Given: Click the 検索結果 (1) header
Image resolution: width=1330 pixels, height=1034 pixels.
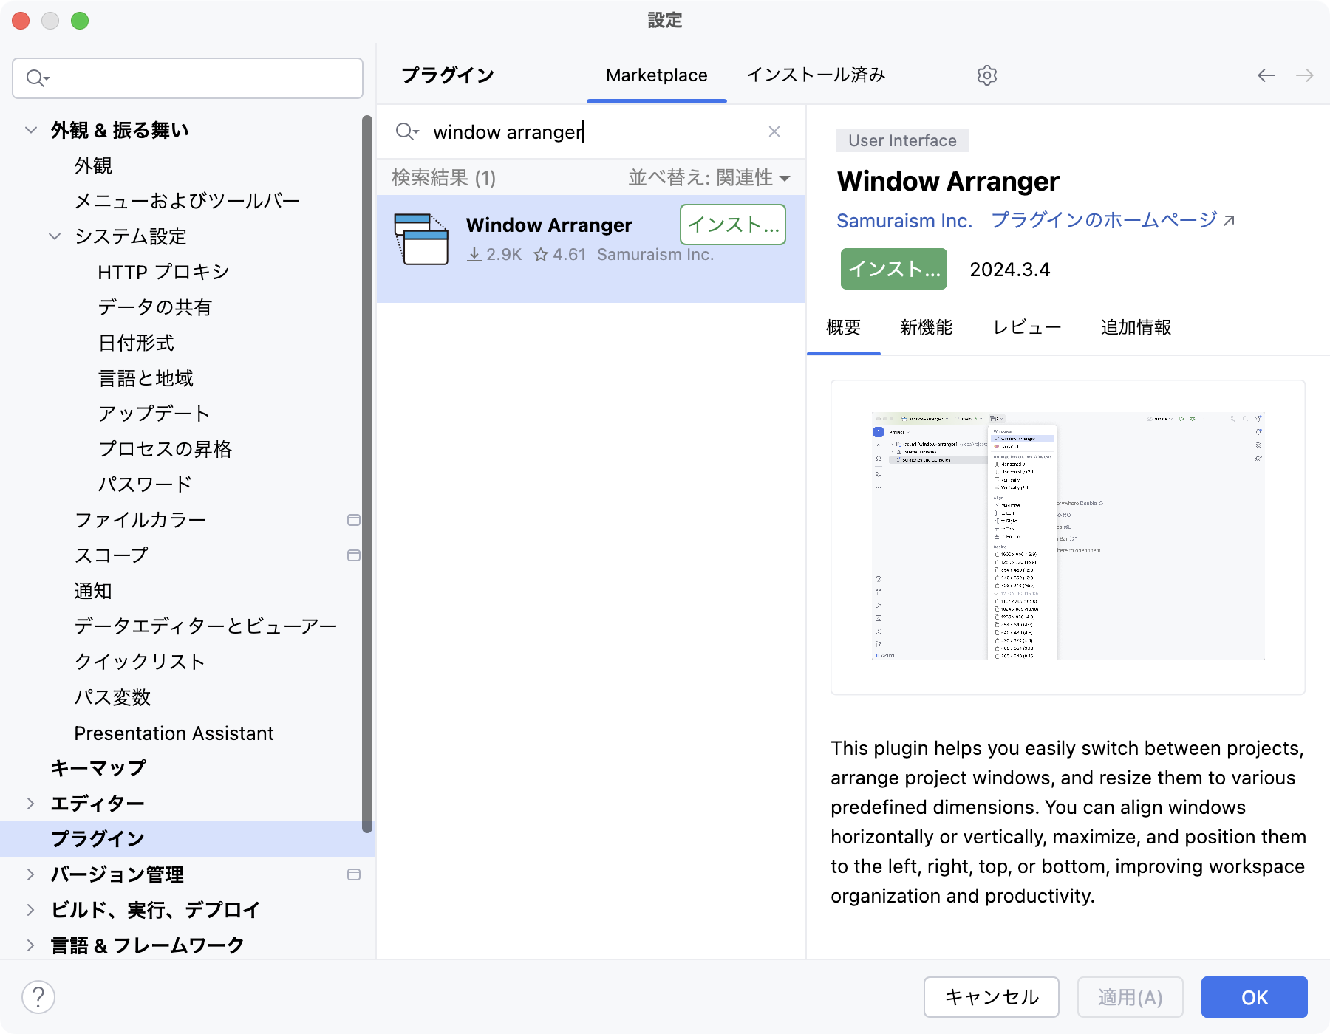Looking at the screenshot, I should 444,178.
